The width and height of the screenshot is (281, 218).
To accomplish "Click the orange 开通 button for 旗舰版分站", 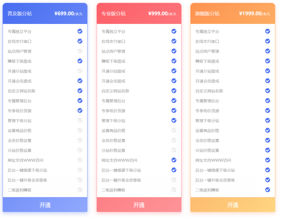I will pos(233,205).
